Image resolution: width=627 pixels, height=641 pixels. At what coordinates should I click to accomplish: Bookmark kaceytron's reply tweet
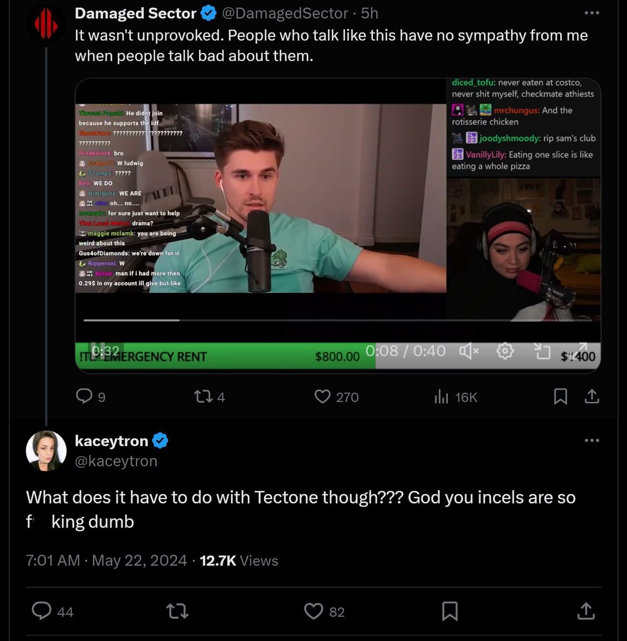[x=450, y=612]
